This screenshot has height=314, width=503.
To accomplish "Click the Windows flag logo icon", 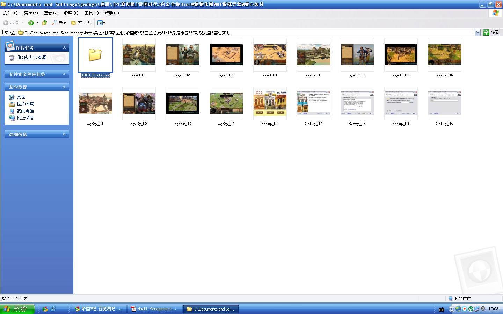I will click(x=495, y=13).
